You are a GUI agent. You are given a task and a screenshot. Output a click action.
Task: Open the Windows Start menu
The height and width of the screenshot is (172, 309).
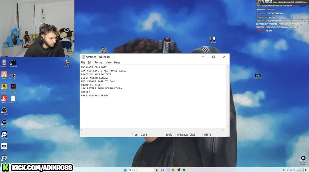pos(125,170)
